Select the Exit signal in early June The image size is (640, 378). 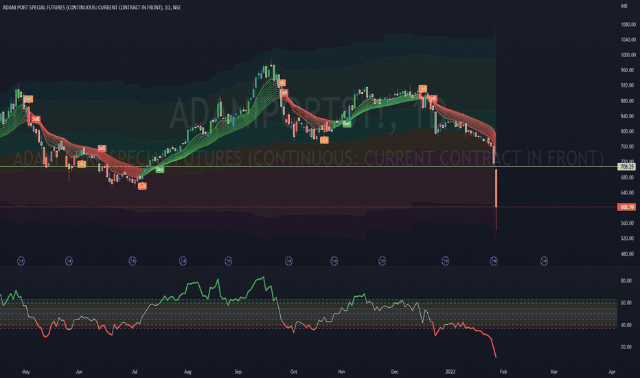82,164
